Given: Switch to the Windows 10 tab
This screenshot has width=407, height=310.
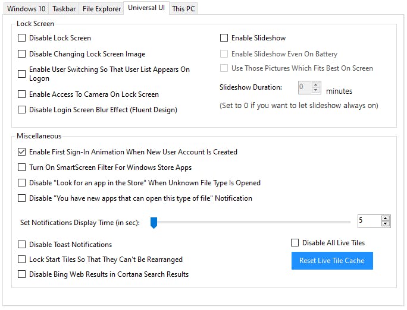Looking at the screenshot, I should (26, 9).
